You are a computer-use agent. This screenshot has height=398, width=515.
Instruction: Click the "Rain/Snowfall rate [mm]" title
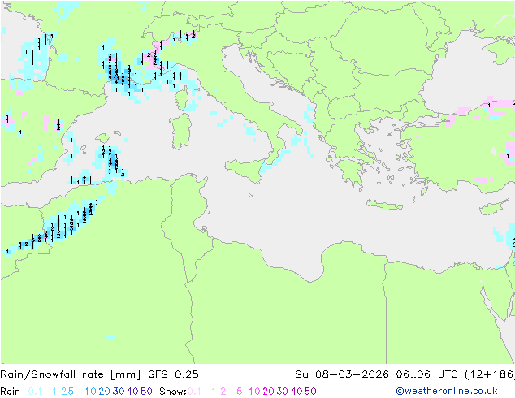pyautogui.click(x=71, y=374)
